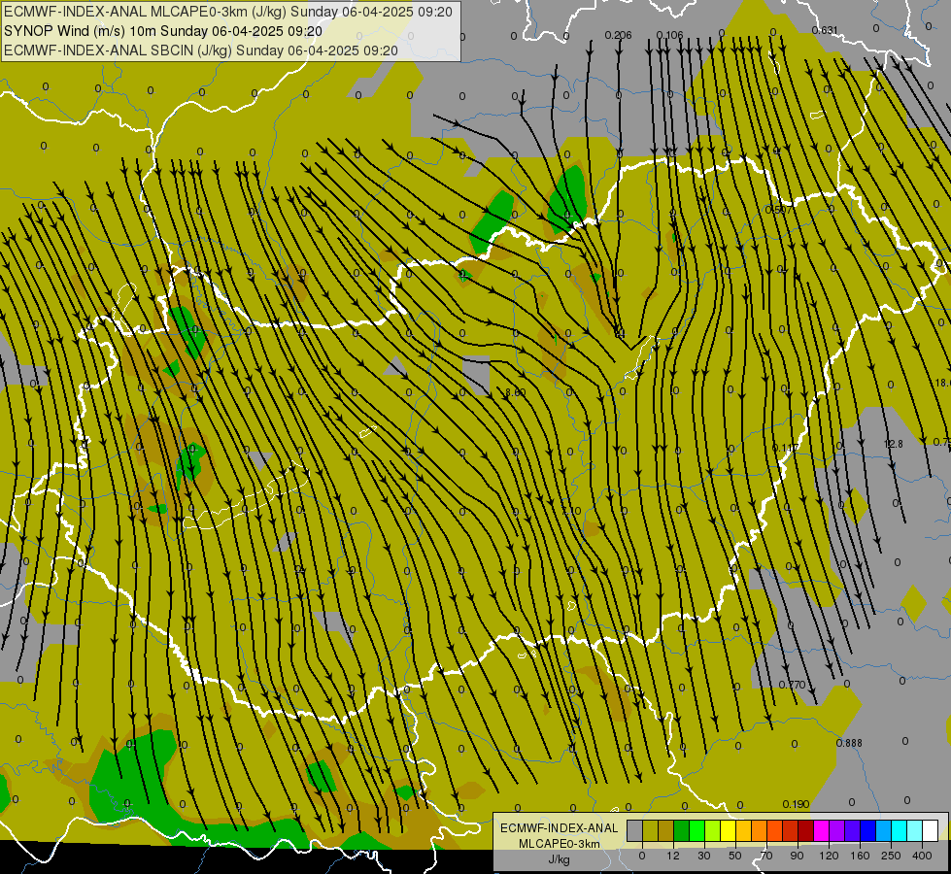Click the yellow legend swatch left of 50

728,831
